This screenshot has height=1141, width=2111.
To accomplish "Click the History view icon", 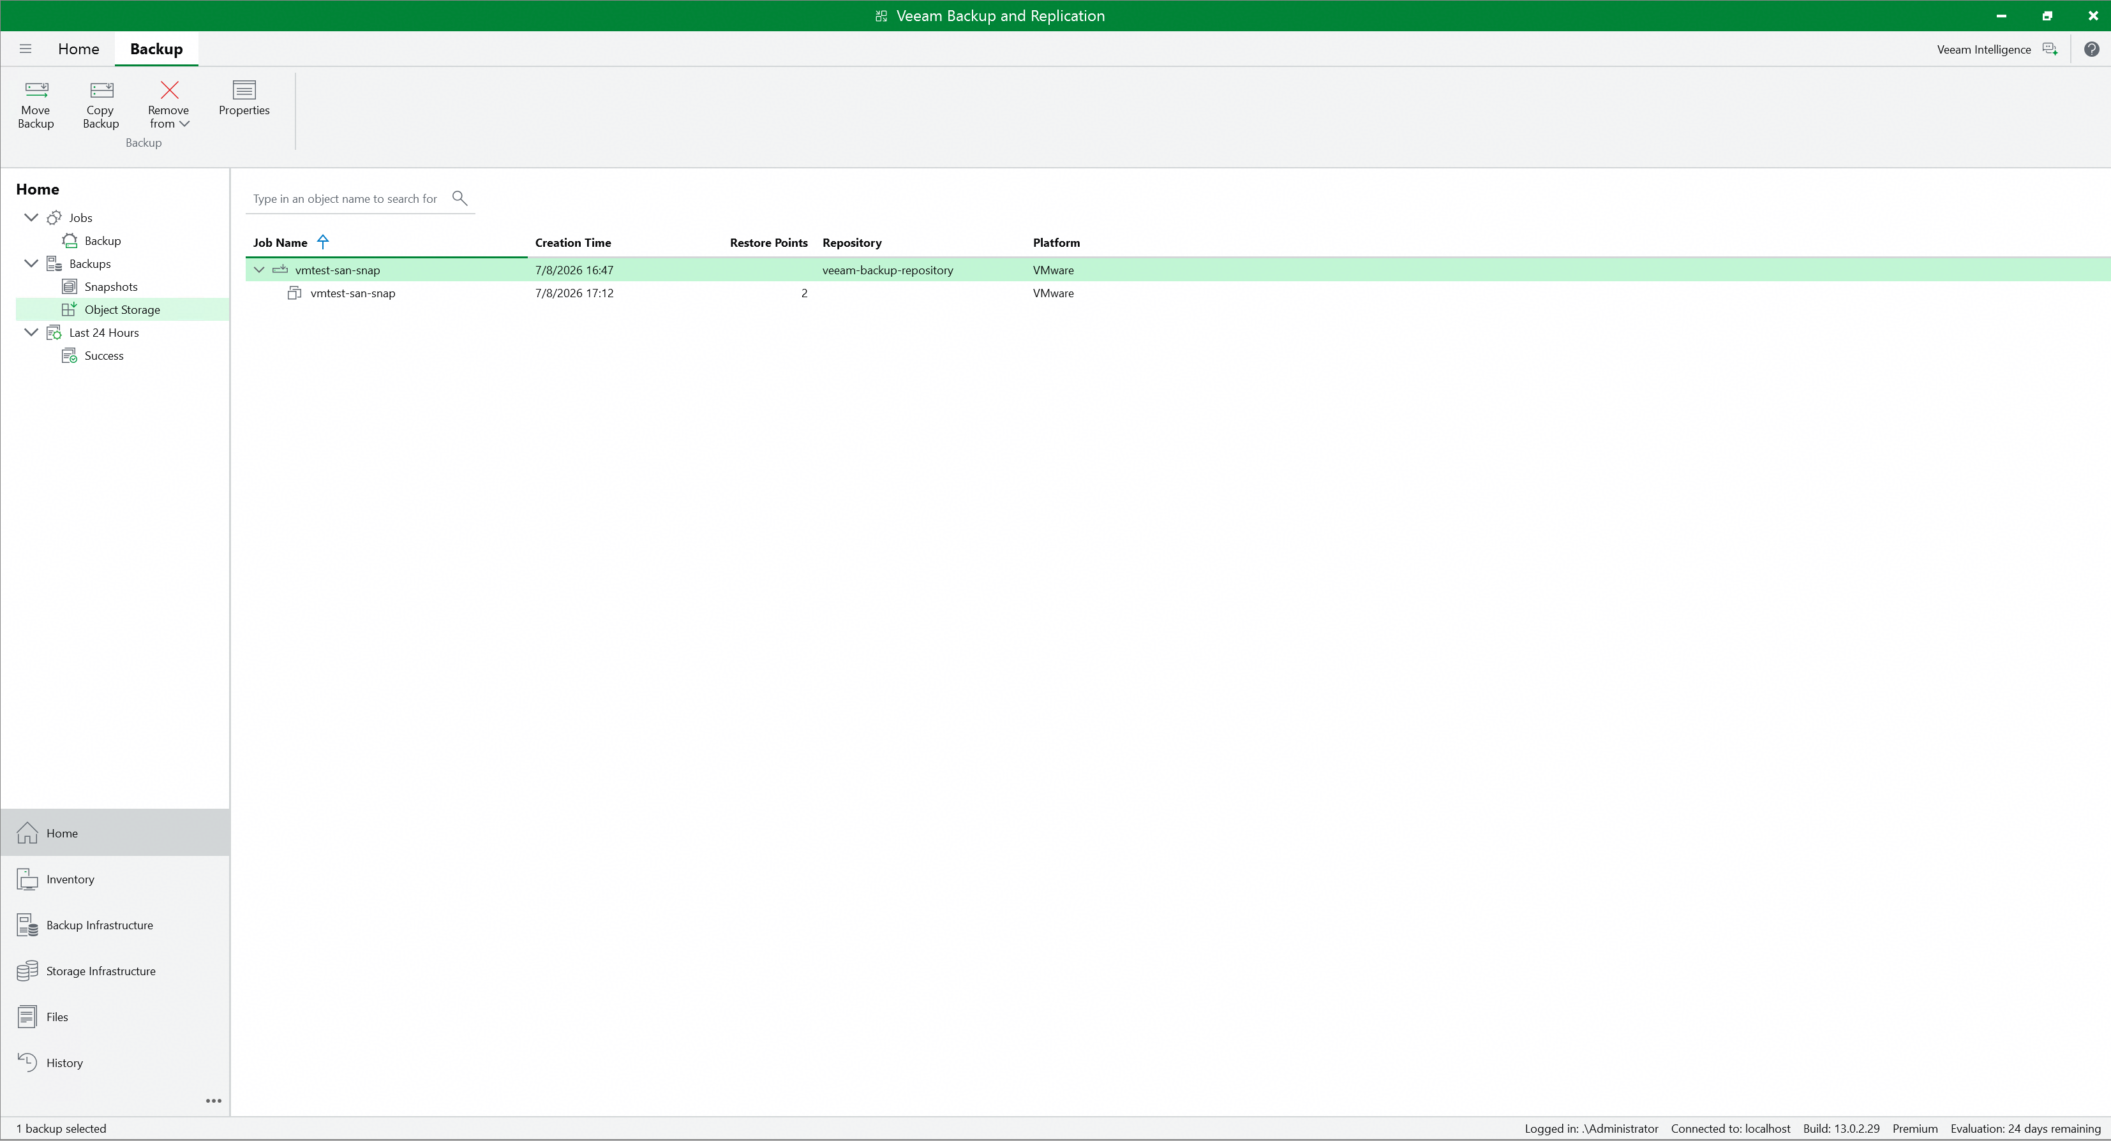I will (27, 1063).
